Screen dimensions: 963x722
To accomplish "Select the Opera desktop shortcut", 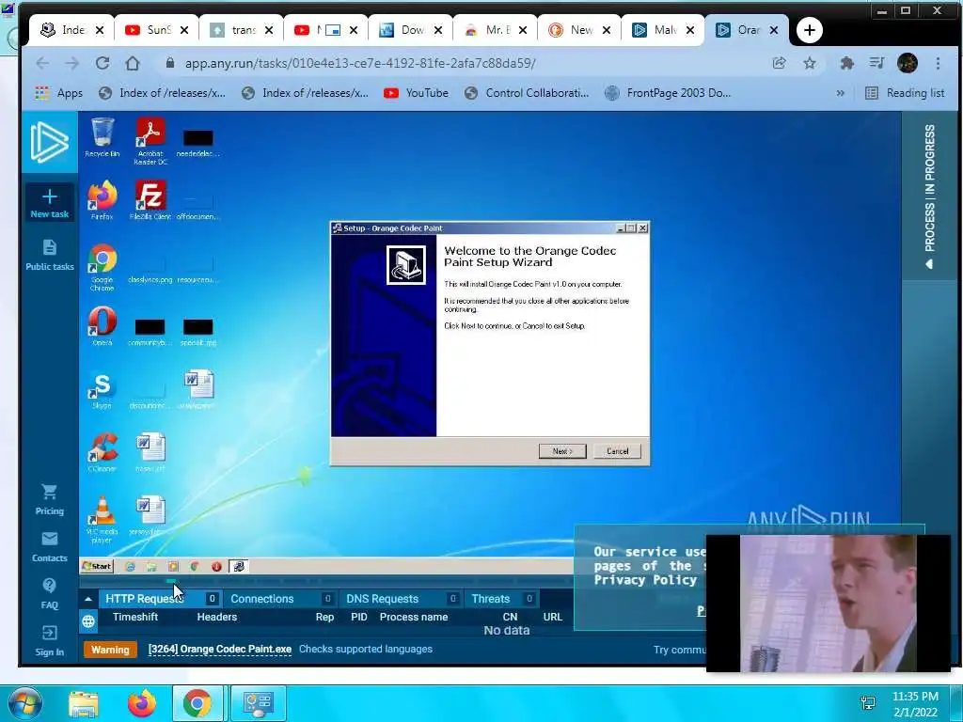I will tap(102, 325).
